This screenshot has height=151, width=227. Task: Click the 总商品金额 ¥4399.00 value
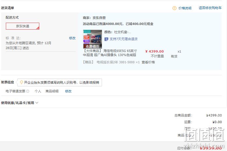pos(214,115)
